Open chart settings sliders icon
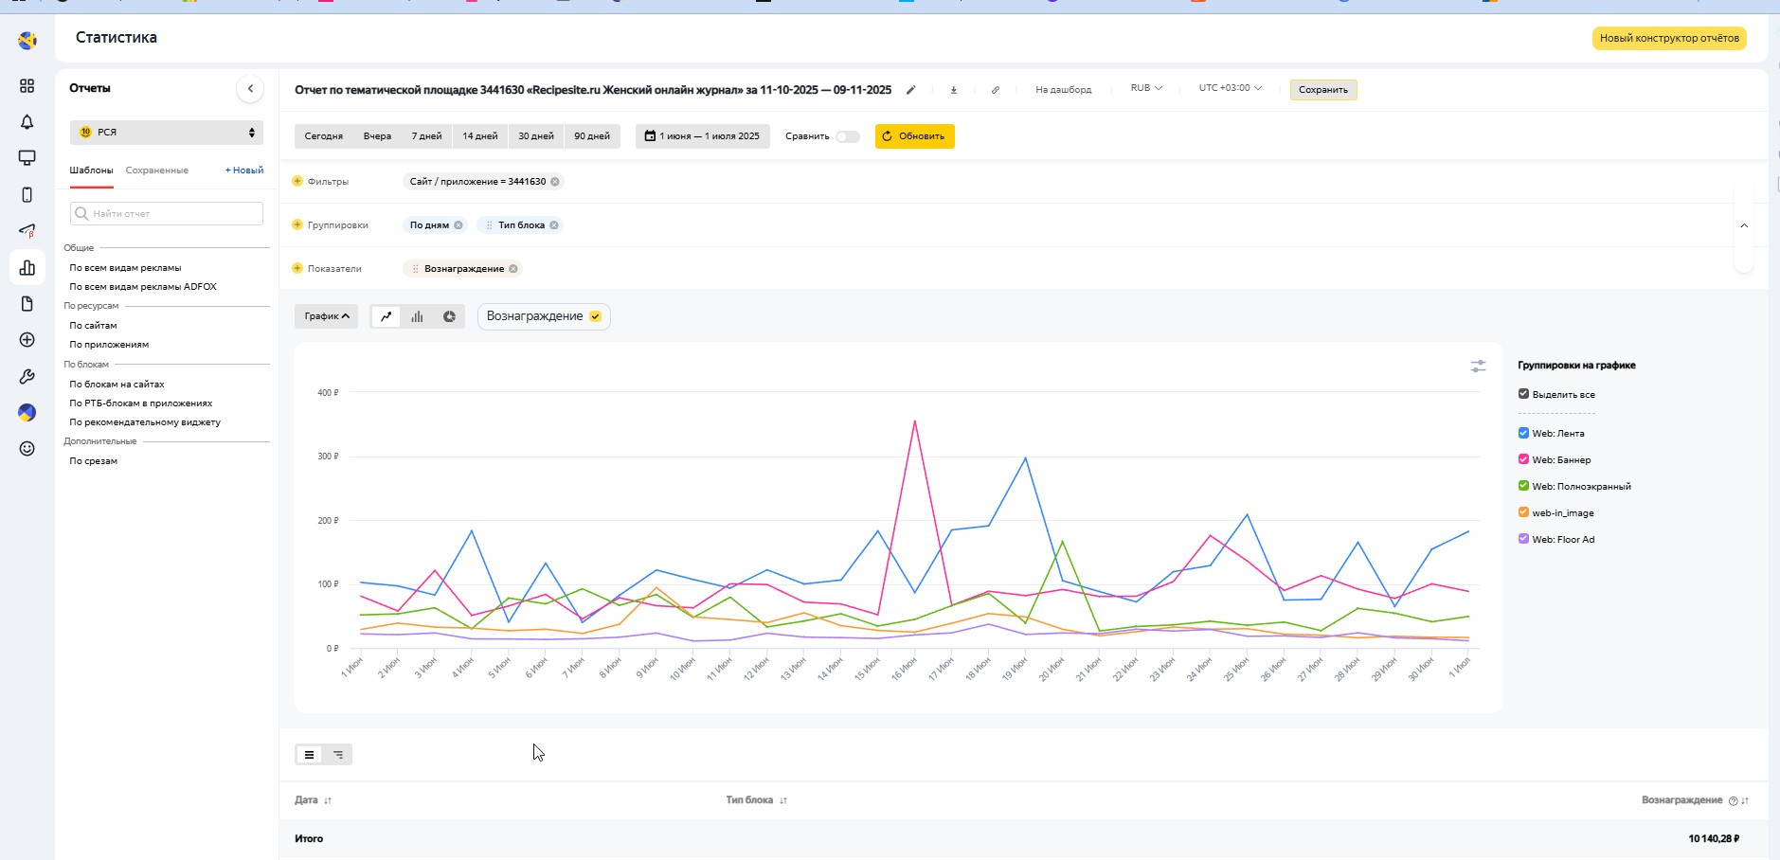The image size is (1780, 860). (1477, 366)
